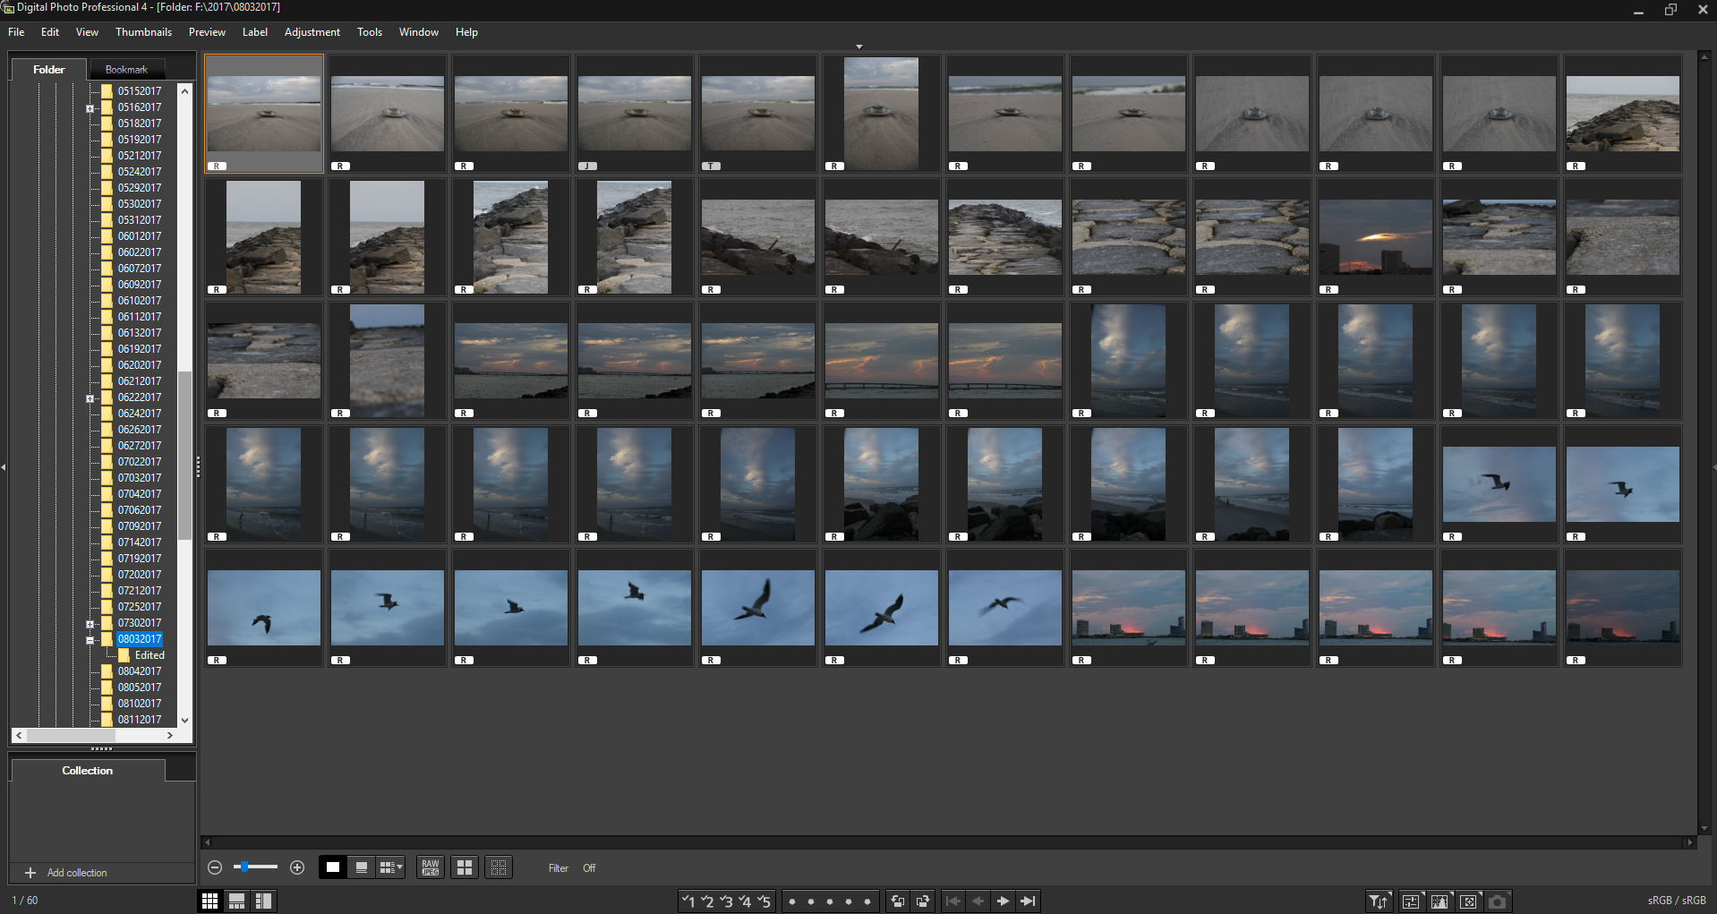Click the zoom-in plus thumbnail icon
Screen dimensions: 1717x914
point(297,867)
